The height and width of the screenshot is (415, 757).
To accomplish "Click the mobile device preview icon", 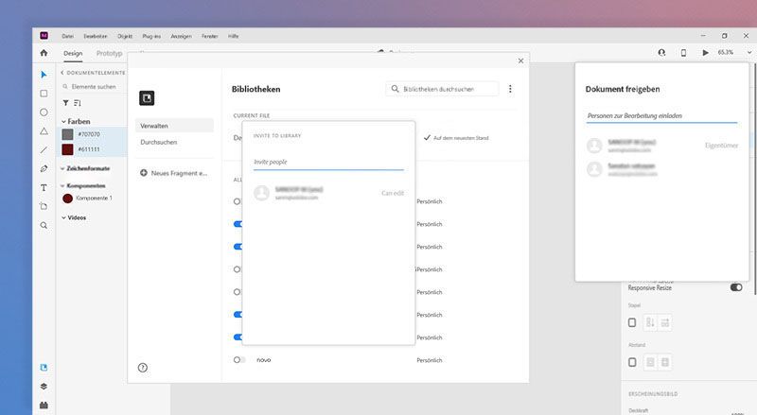I will click(683, 53).
